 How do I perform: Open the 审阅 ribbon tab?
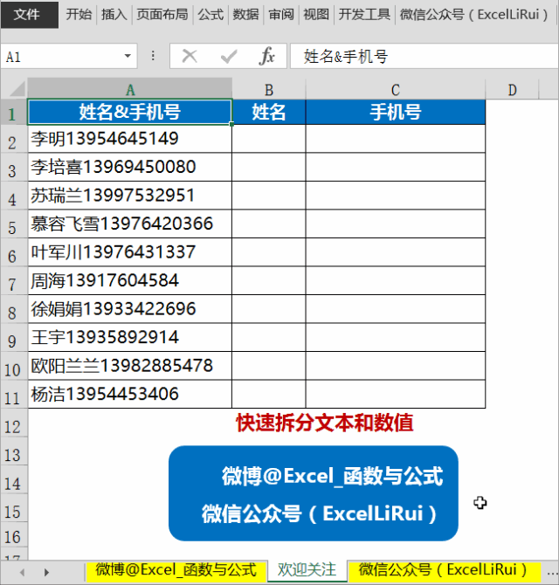(281, 15)
